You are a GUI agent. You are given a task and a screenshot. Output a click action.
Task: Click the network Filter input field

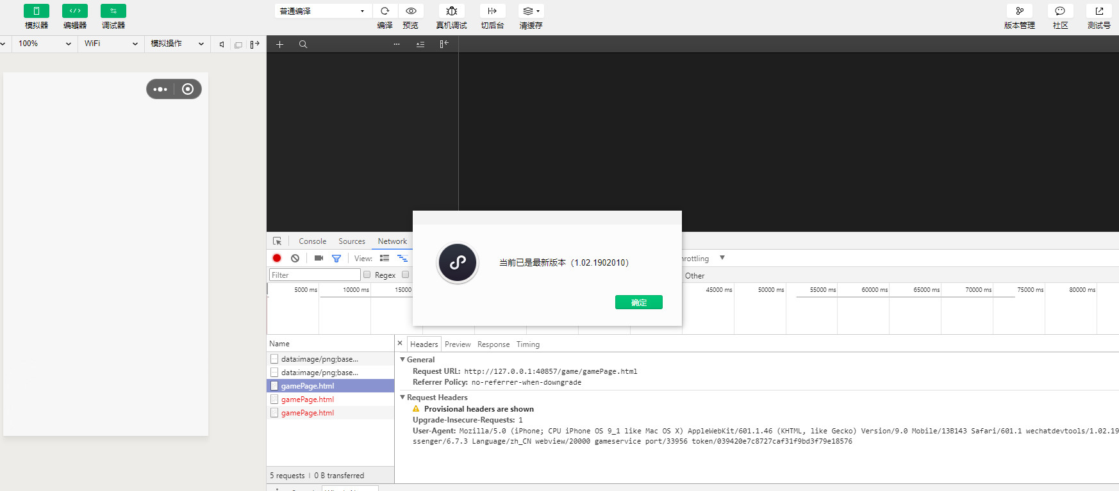coord(315,275)
